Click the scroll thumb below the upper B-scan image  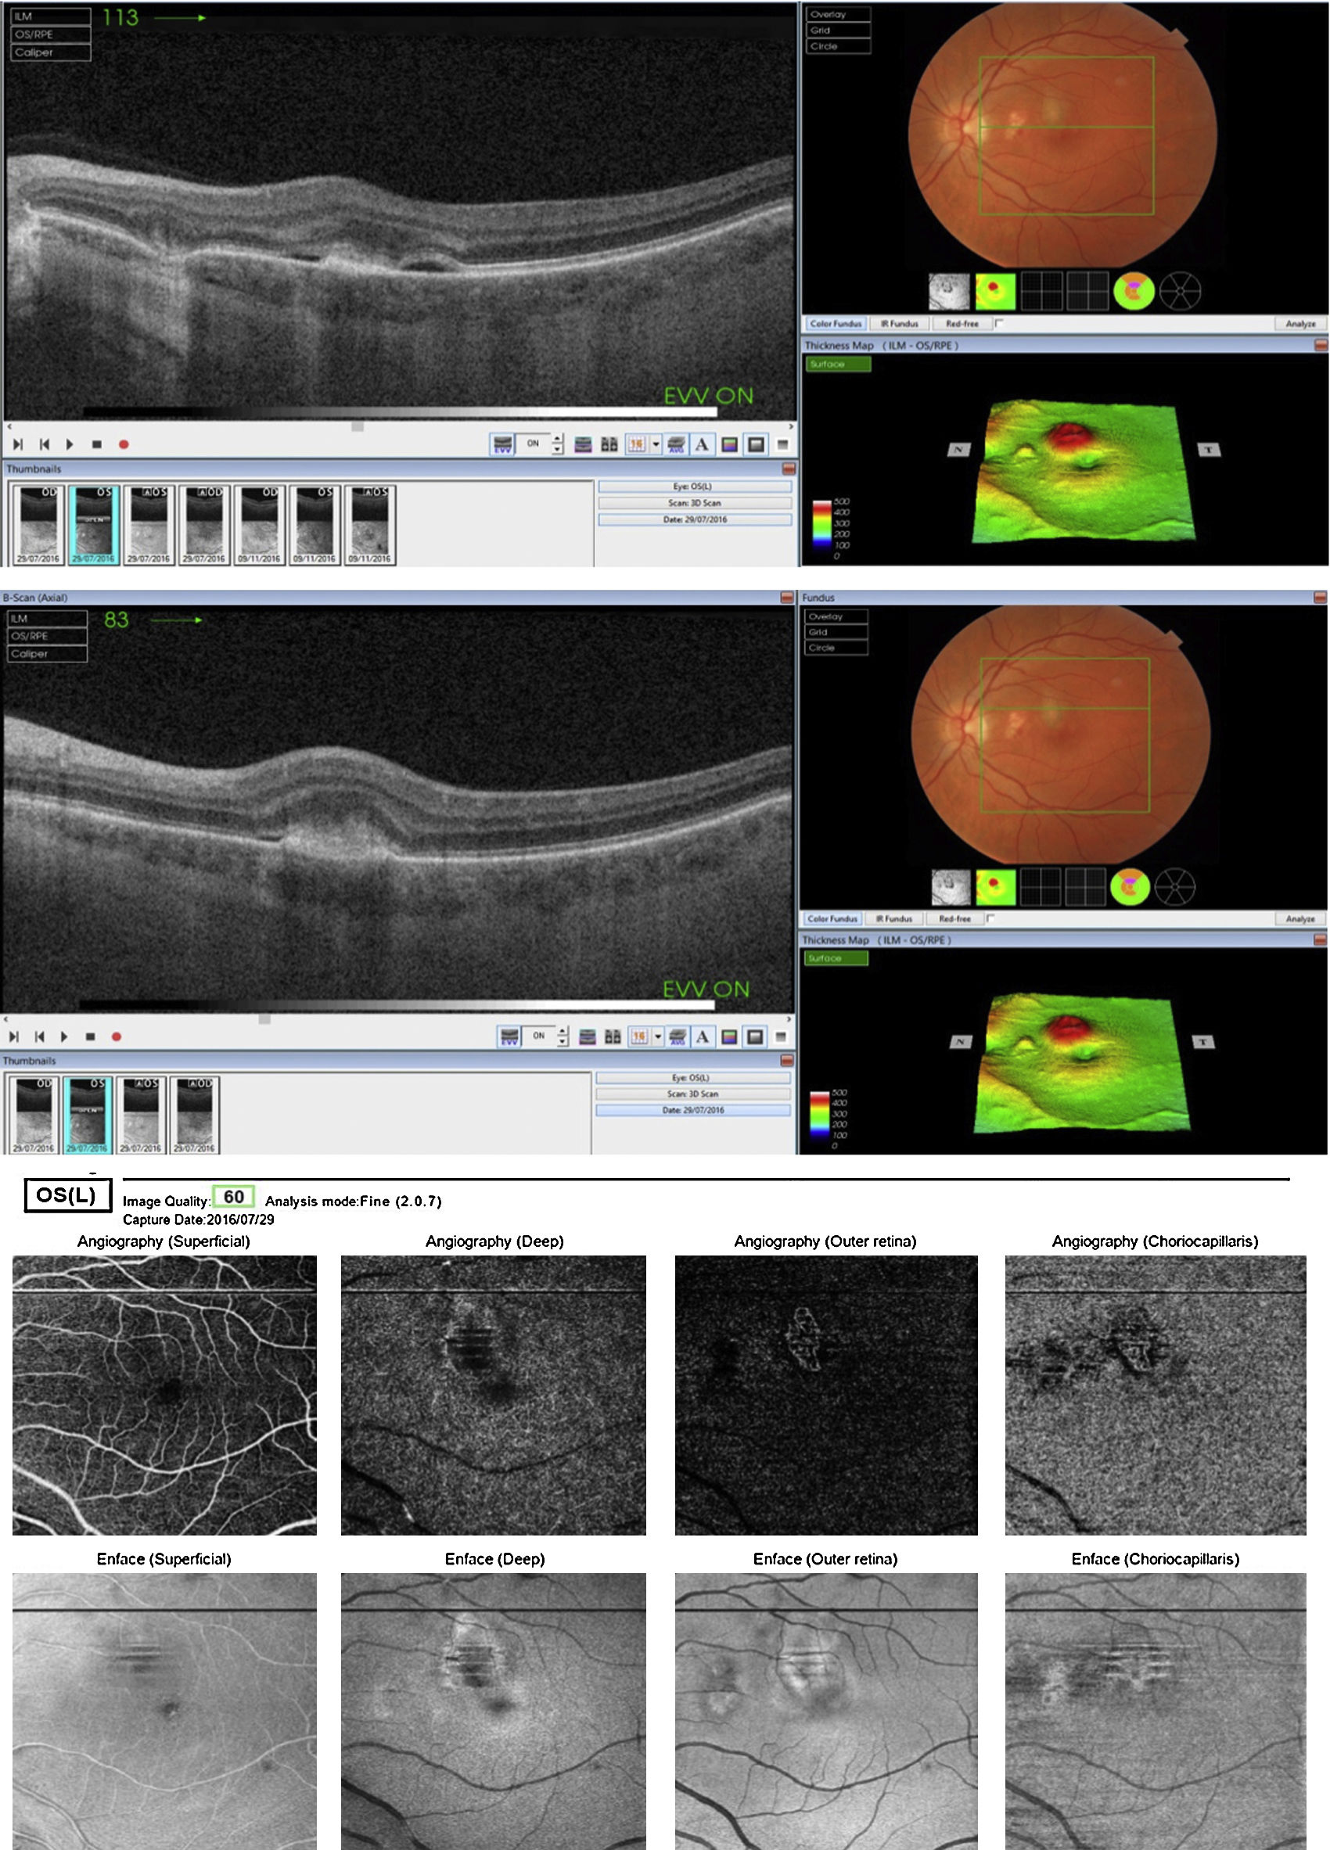pyautogui.click(x=358, y=426)
